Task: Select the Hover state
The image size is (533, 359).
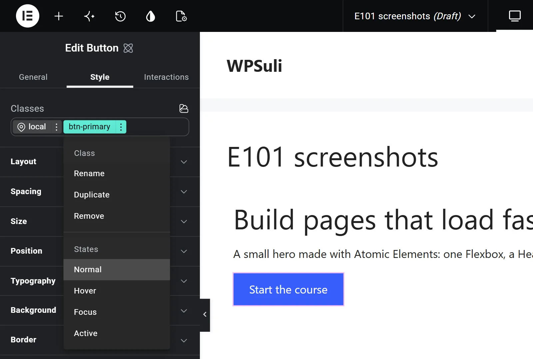Action: (117, 291)
